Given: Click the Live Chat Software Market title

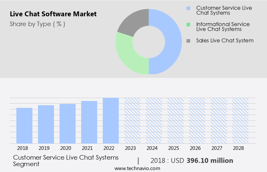Looking at the screenshot, I should (53, 14).
